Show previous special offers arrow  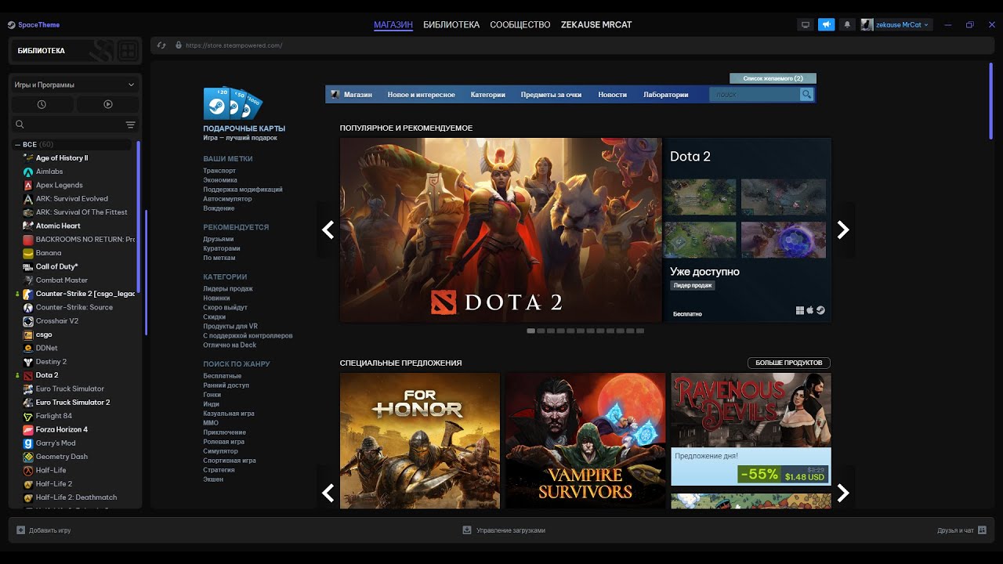(x=328, y=493)
